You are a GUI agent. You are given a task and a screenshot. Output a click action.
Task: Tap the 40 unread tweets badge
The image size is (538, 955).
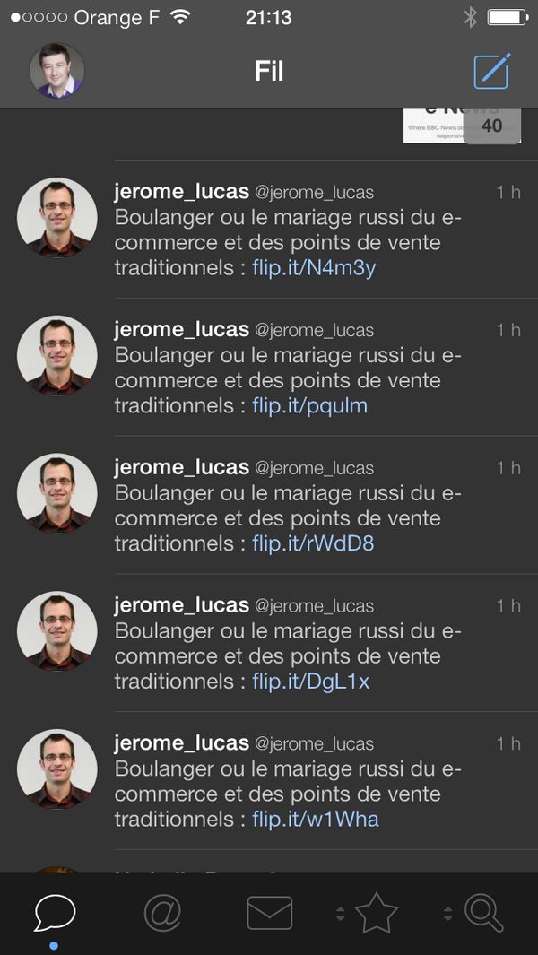click(492, 126)
